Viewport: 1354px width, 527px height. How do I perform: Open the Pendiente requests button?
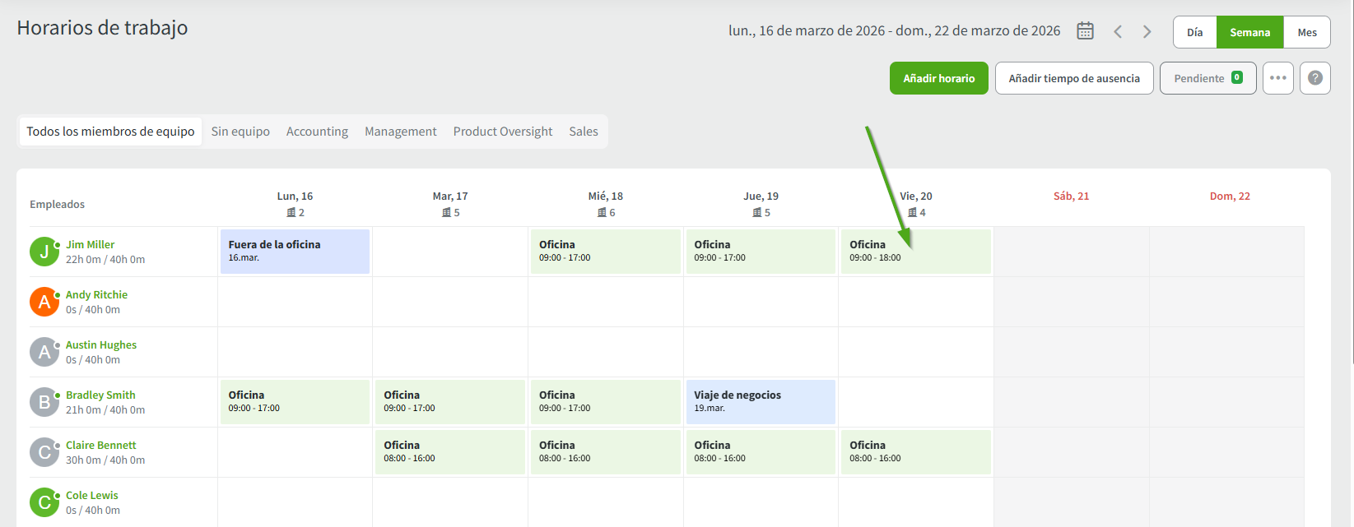click(1207, 78)
